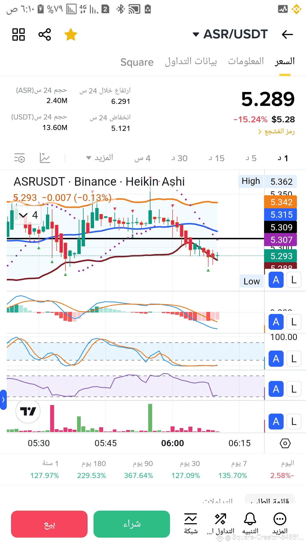Tap the Bluetooth status icon
Image resolution: width=306 pixels, height=545 pixels.
(120, 9)
